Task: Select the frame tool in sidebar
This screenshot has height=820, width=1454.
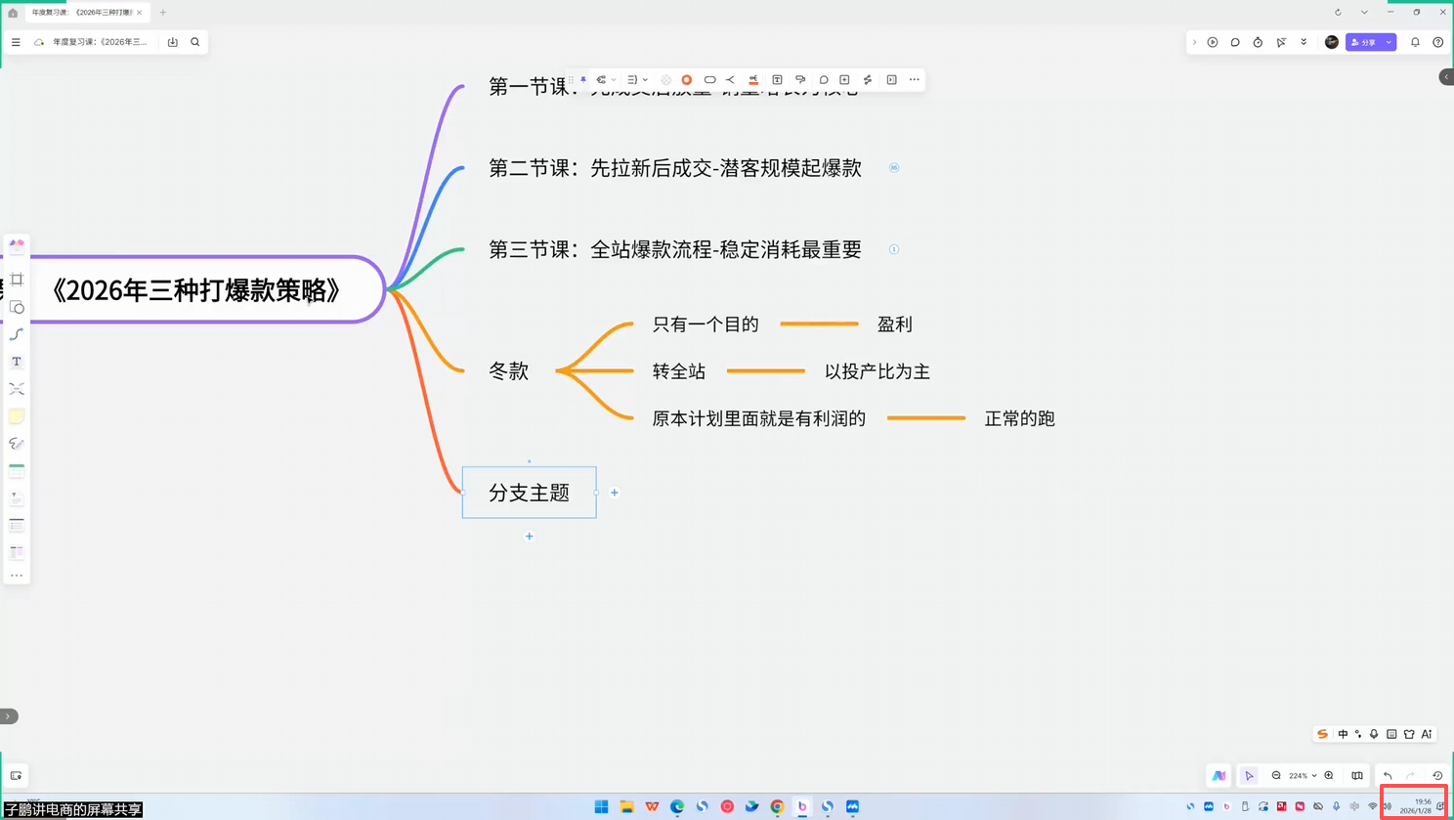Action: pos(17,280)
